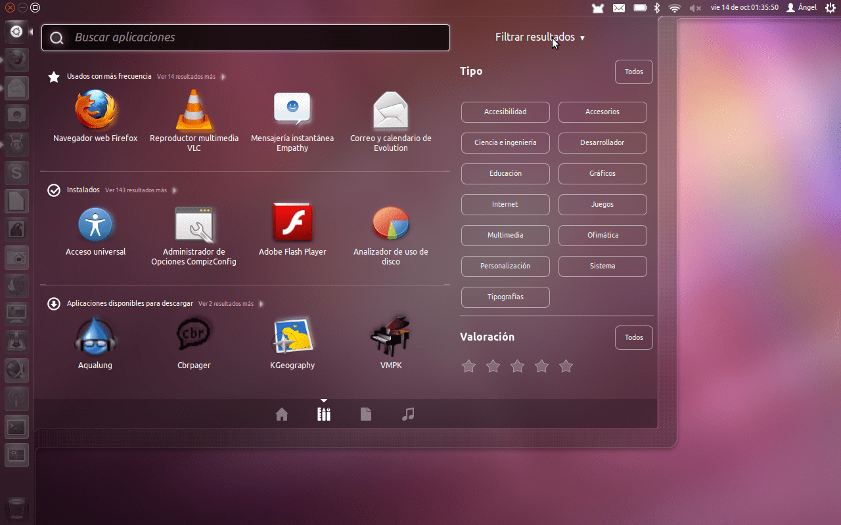Image resolution: width=841 pixels, height=525 pixels.
Task: Toggle the Internet category filter
Action: tap(505, 204)
